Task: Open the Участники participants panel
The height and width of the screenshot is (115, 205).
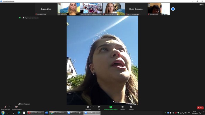Action: (88, 108)
